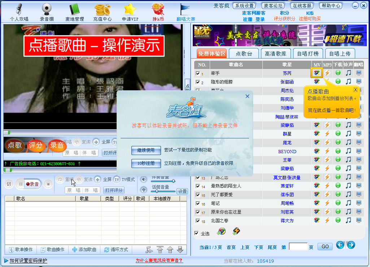This screenshot has width=370, height=267.
Task: Open 系统设置 menu button
Action: (x=244, y=6)
